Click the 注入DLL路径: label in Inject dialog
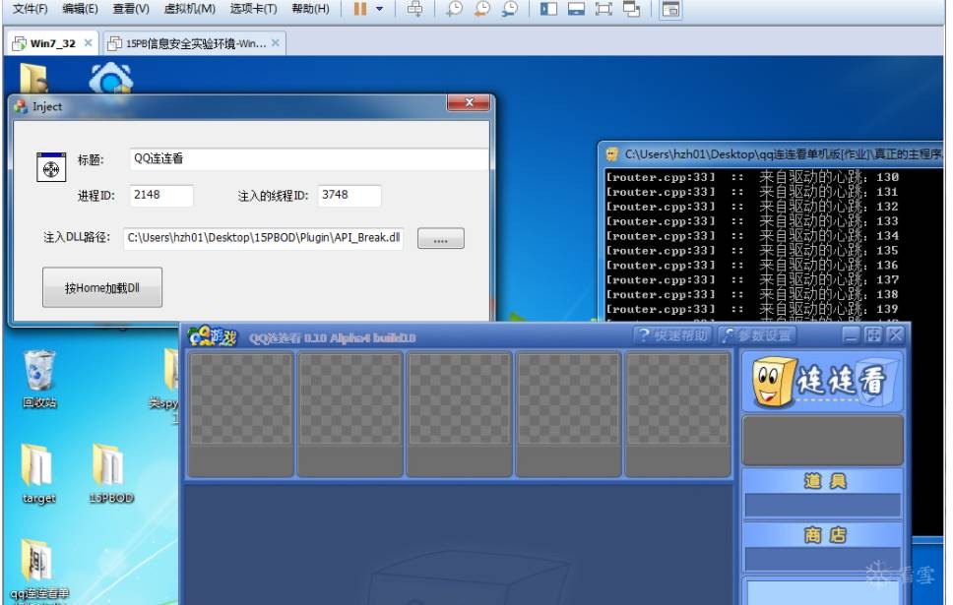 click(x=77, y=237)
